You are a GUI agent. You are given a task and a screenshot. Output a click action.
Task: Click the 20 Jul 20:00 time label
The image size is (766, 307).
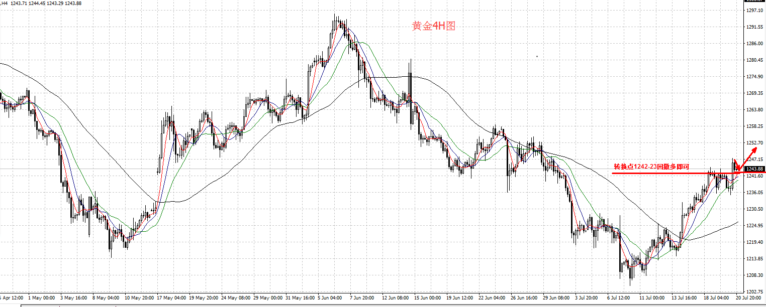tap(748, 297)
